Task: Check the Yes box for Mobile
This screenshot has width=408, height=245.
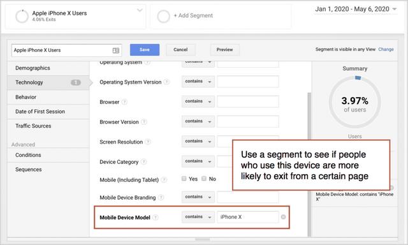Action: point(184,179)
